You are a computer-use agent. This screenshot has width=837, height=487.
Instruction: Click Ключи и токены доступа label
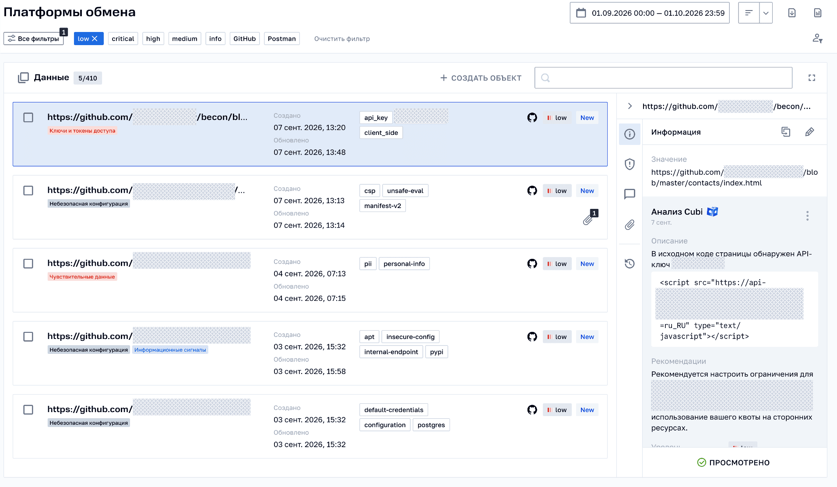coord(82,131)
